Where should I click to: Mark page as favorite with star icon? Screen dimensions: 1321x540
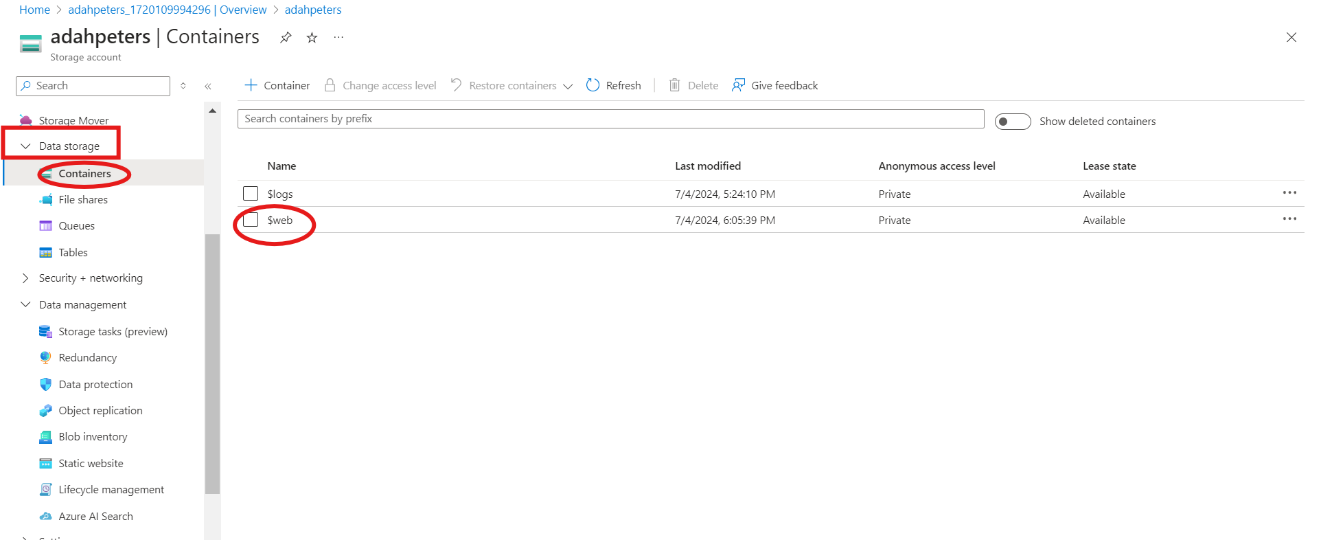312,38
